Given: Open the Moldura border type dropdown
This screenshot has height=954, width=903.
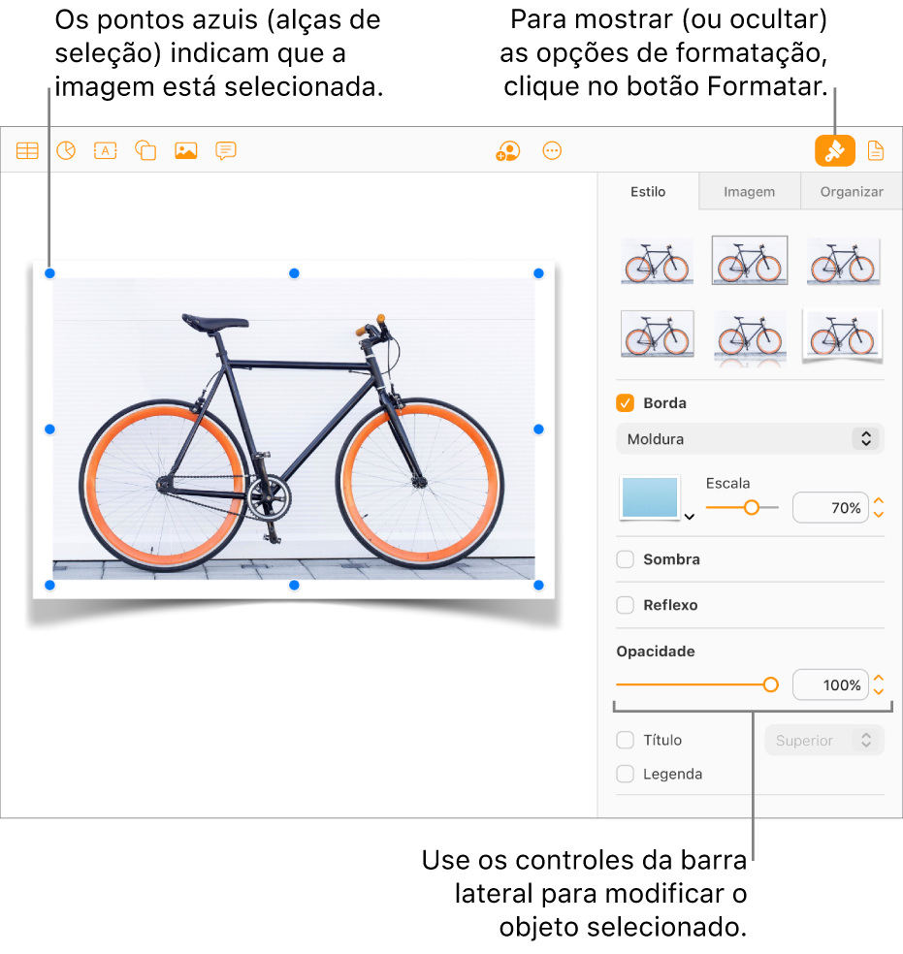Looking at the screenshot, I should click(x=750, y=438).
